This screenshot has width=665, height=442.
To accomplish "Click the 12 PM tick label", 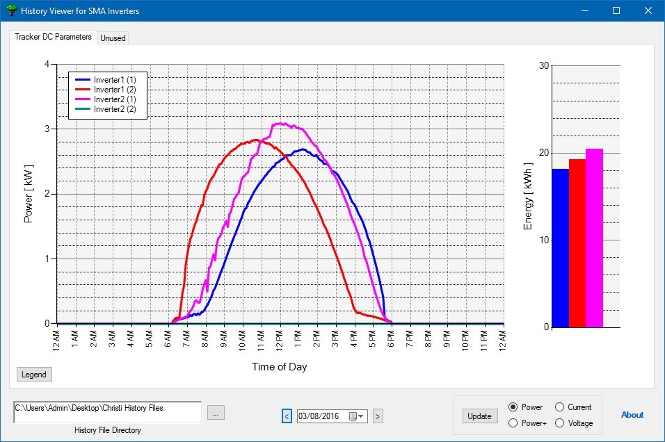I will 280,340.
